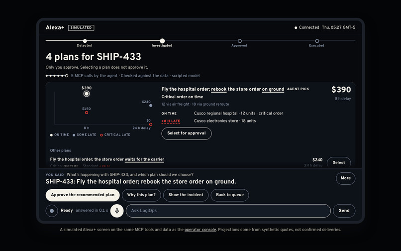401x251 pixels.
Task: Click the +8 H LATE label
Action: tap(171, 121)
